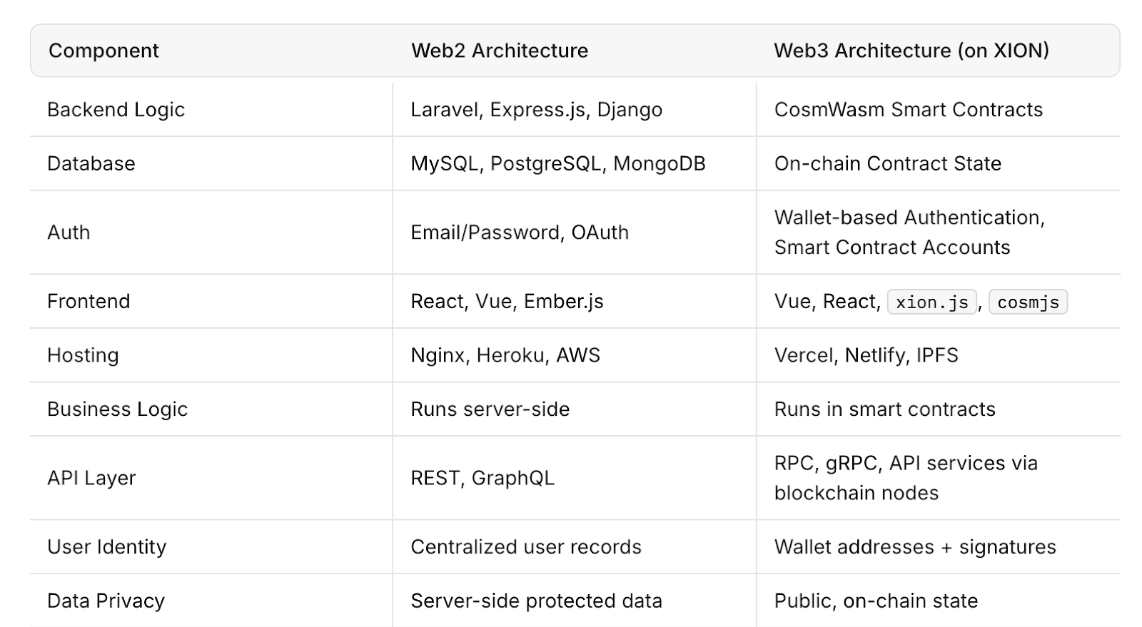The image size is (1142, 627).
Task: Click the Web2 Architecture column header
Action: pos(500,51)
